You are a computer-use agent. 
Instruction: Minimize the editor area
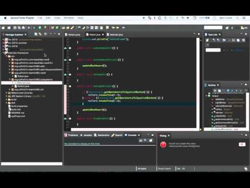click(194, 34)
